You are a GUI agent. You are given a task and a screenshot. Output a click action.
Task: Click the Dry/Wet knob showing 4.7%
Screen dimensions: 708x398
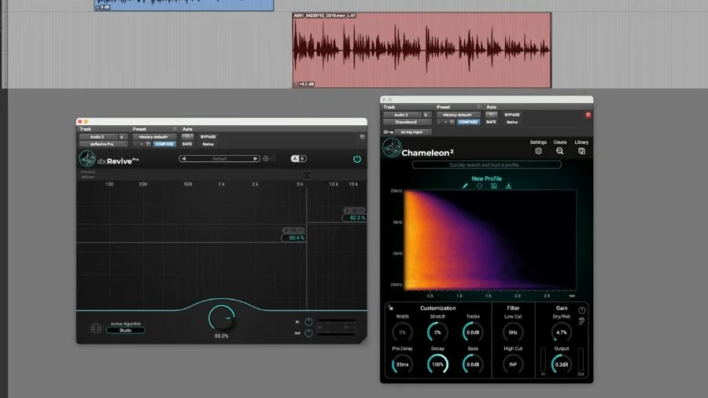point(561,332)
